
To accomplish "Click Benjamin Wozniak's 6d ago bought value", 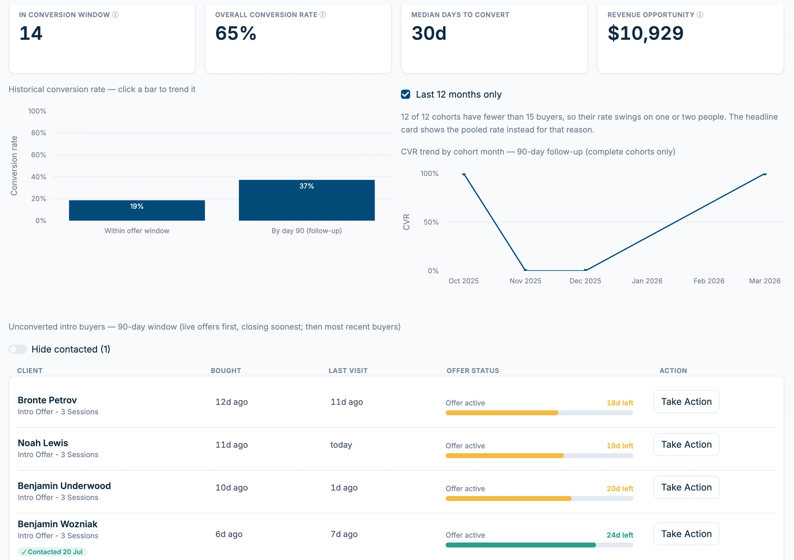I will (229, 534).
